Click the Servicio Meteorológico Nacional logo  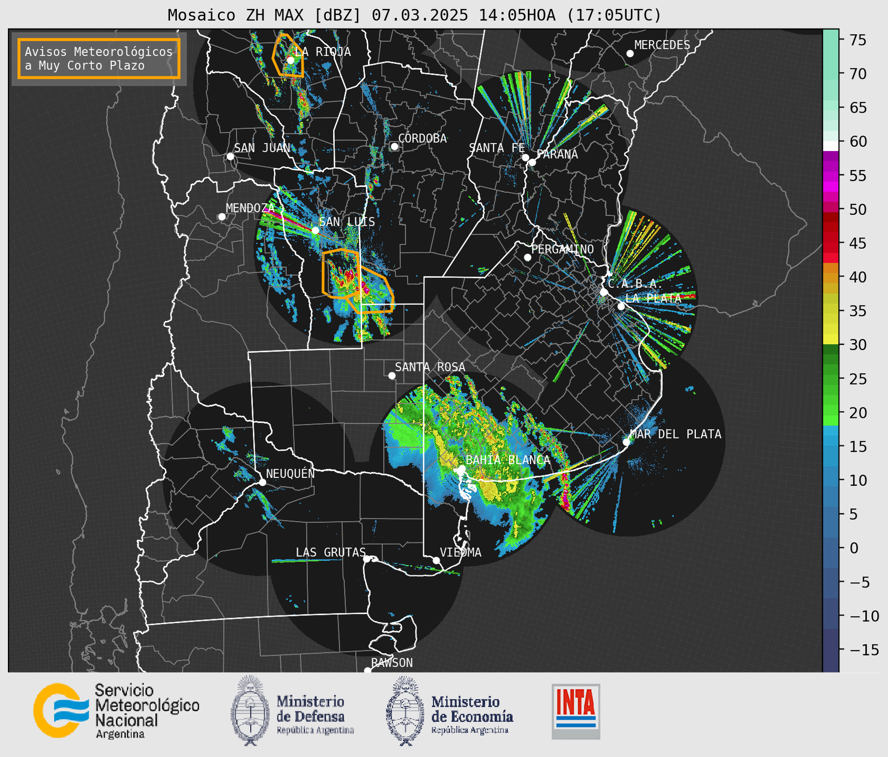pyautogui.click(x=62, y=711)
